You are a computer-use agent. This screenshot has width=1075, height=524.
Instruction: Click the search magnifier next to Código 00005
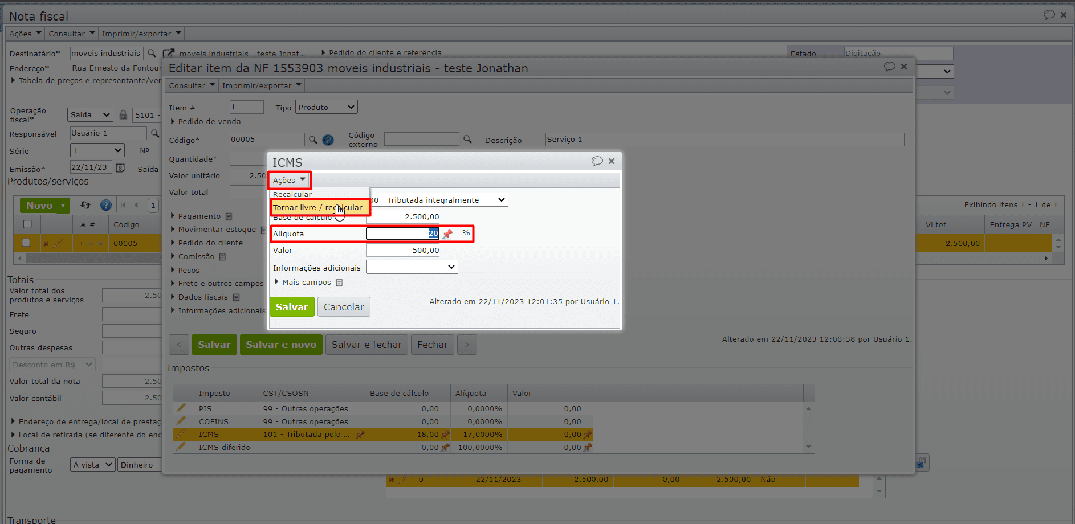313,140
